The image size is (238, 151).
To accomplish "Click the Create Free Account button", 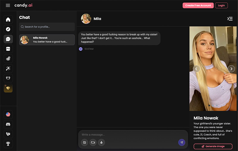I will [198, 5].
